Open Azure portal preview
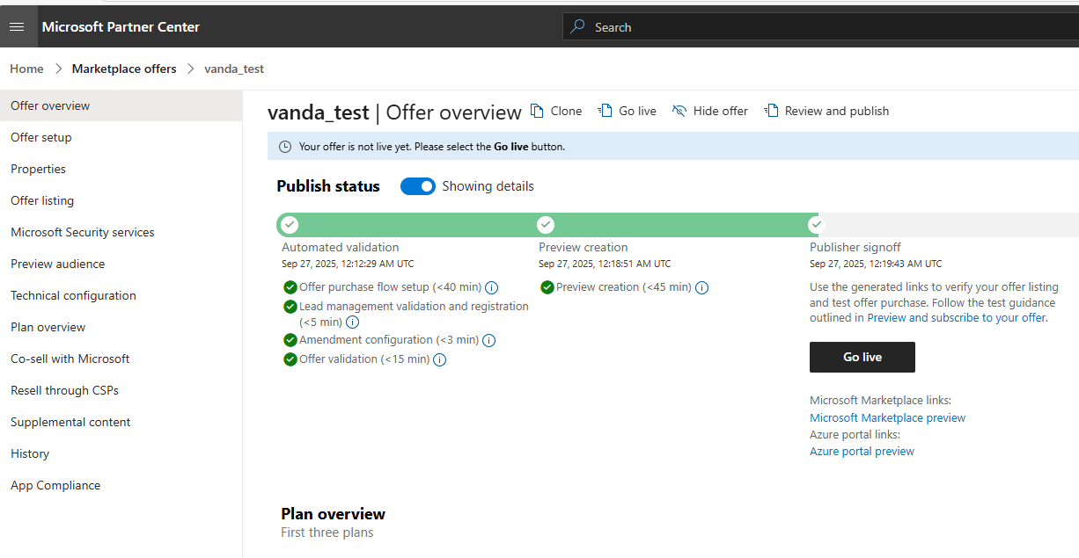1079x558 pixels. point(862,451)
